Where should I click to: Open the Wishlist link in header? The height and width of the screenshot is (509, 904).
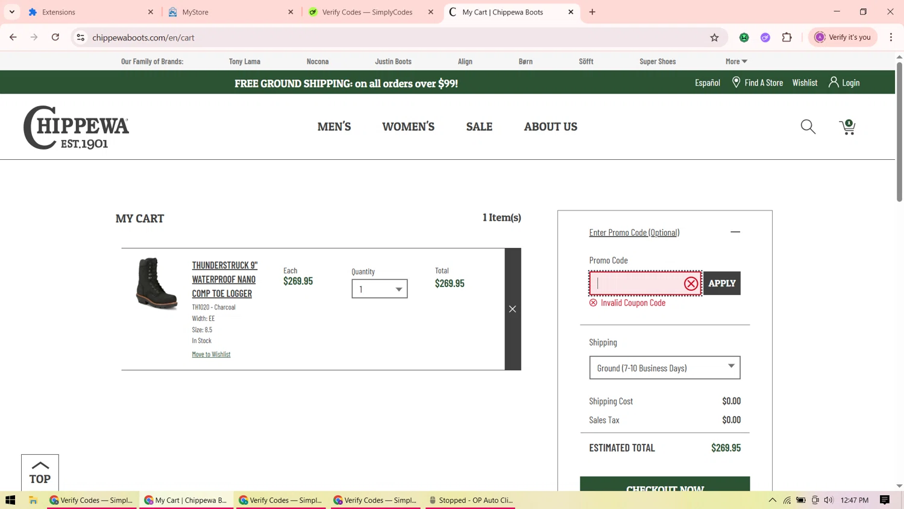click(x=805, y=83)
